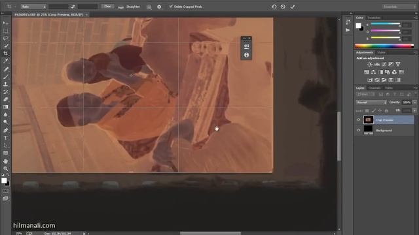The height and width of the screenshot is (235, 419).
Task: Open the Ratio preset dropdown
Action: [x=33, y=7]
